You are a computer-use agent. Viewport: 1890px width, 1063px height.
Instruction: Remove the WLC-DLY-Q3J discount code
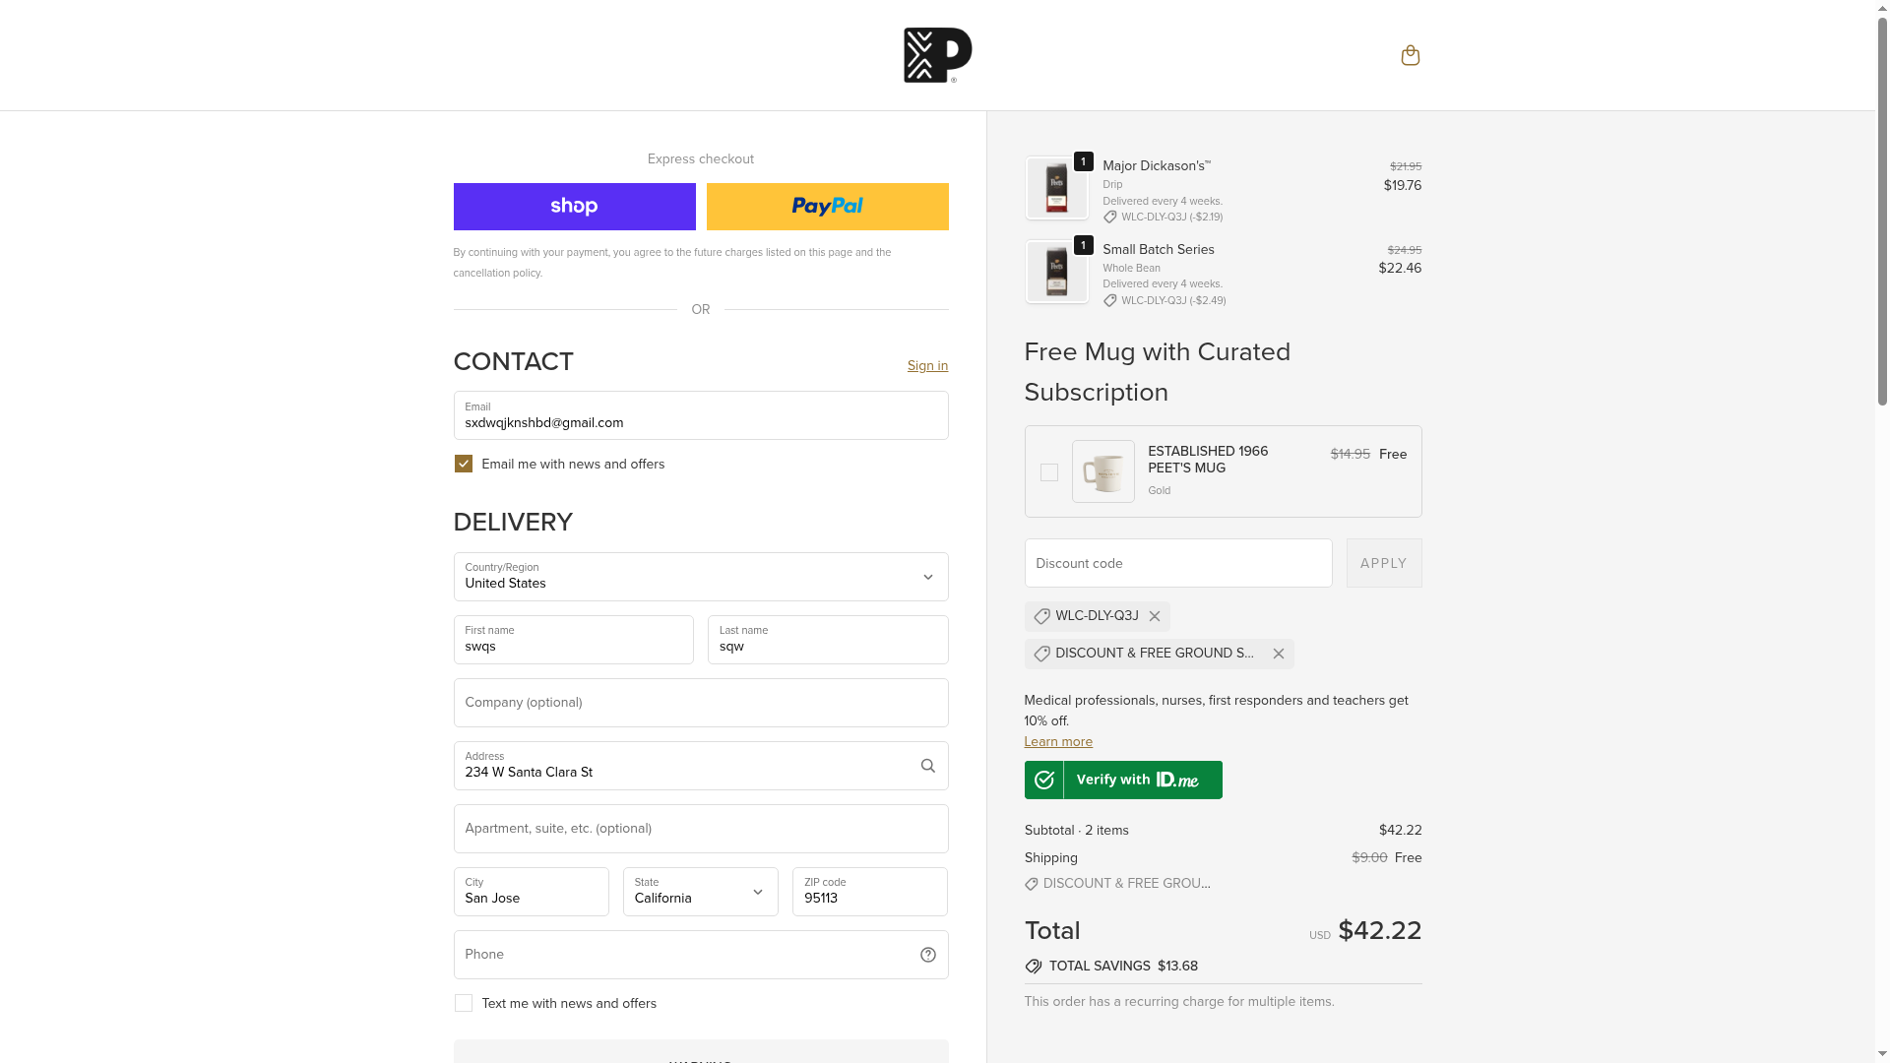point(1155,616)
